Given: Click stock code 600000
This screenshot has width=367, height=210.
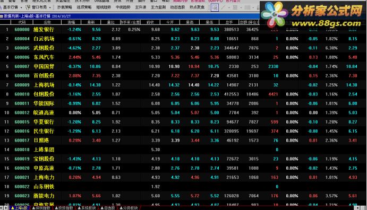Looking at the screenshot, I should tap(22, 30).
